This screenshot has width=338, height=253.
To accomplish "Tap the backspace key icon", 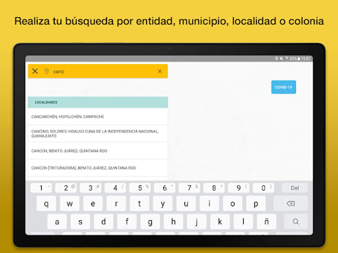I will click(x=291, y=204).
